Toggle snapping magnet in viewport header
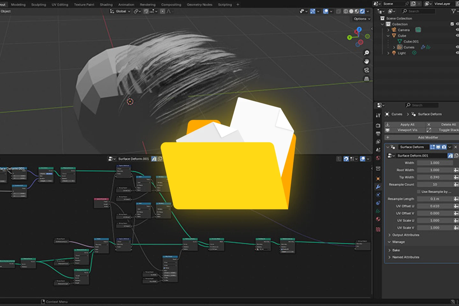This screenshot has width=459, height=306. [x=146, y=11]
